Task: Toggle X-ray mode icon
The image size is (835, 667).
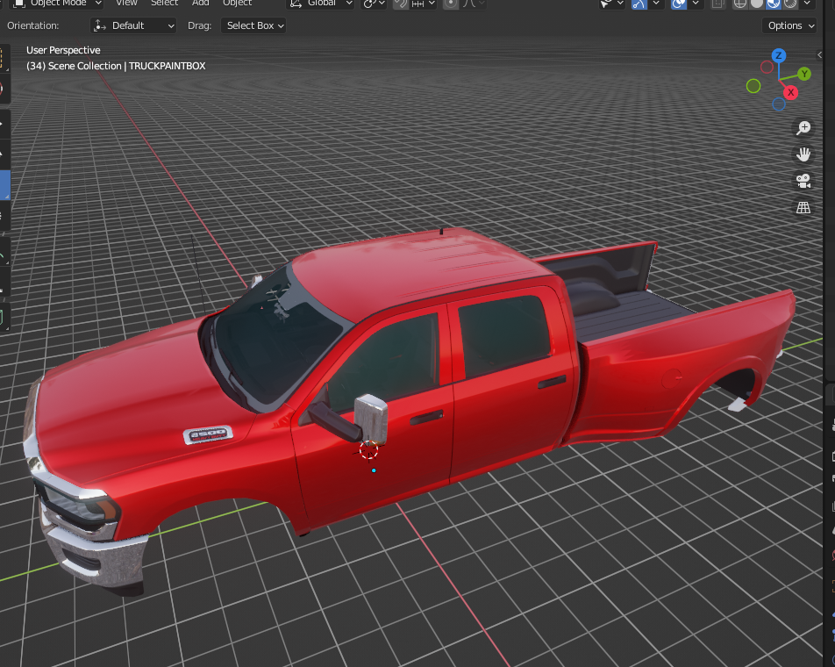Action: [x=717, y=4]
